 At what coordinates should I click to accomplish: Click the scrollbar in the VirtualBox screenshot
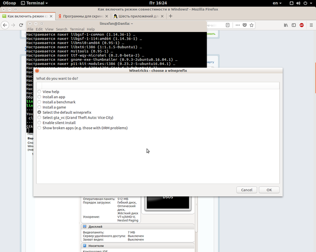click(x=196, y=214)
